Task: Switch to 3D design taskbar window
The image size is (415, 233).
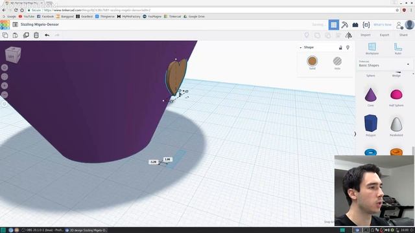Action: click(86, 230)
